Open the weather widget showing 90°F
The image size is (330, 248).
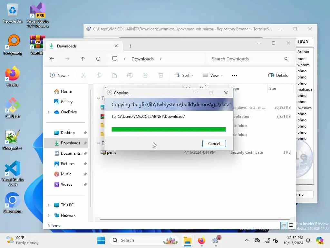click(22, 240)
